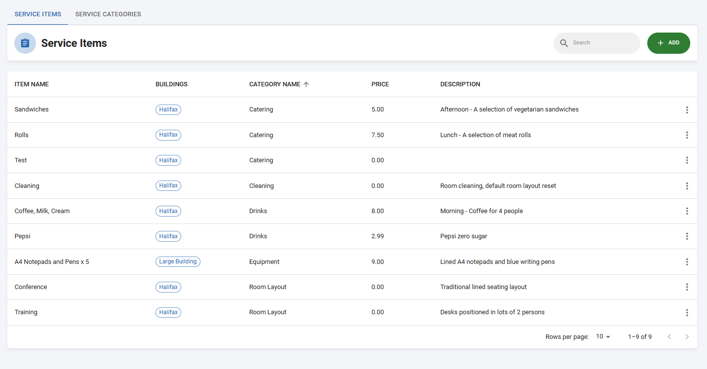Open actions for A4 Notepads and Pens row
This screenshot has width=707, height=369.
click(x=687, y=262)
